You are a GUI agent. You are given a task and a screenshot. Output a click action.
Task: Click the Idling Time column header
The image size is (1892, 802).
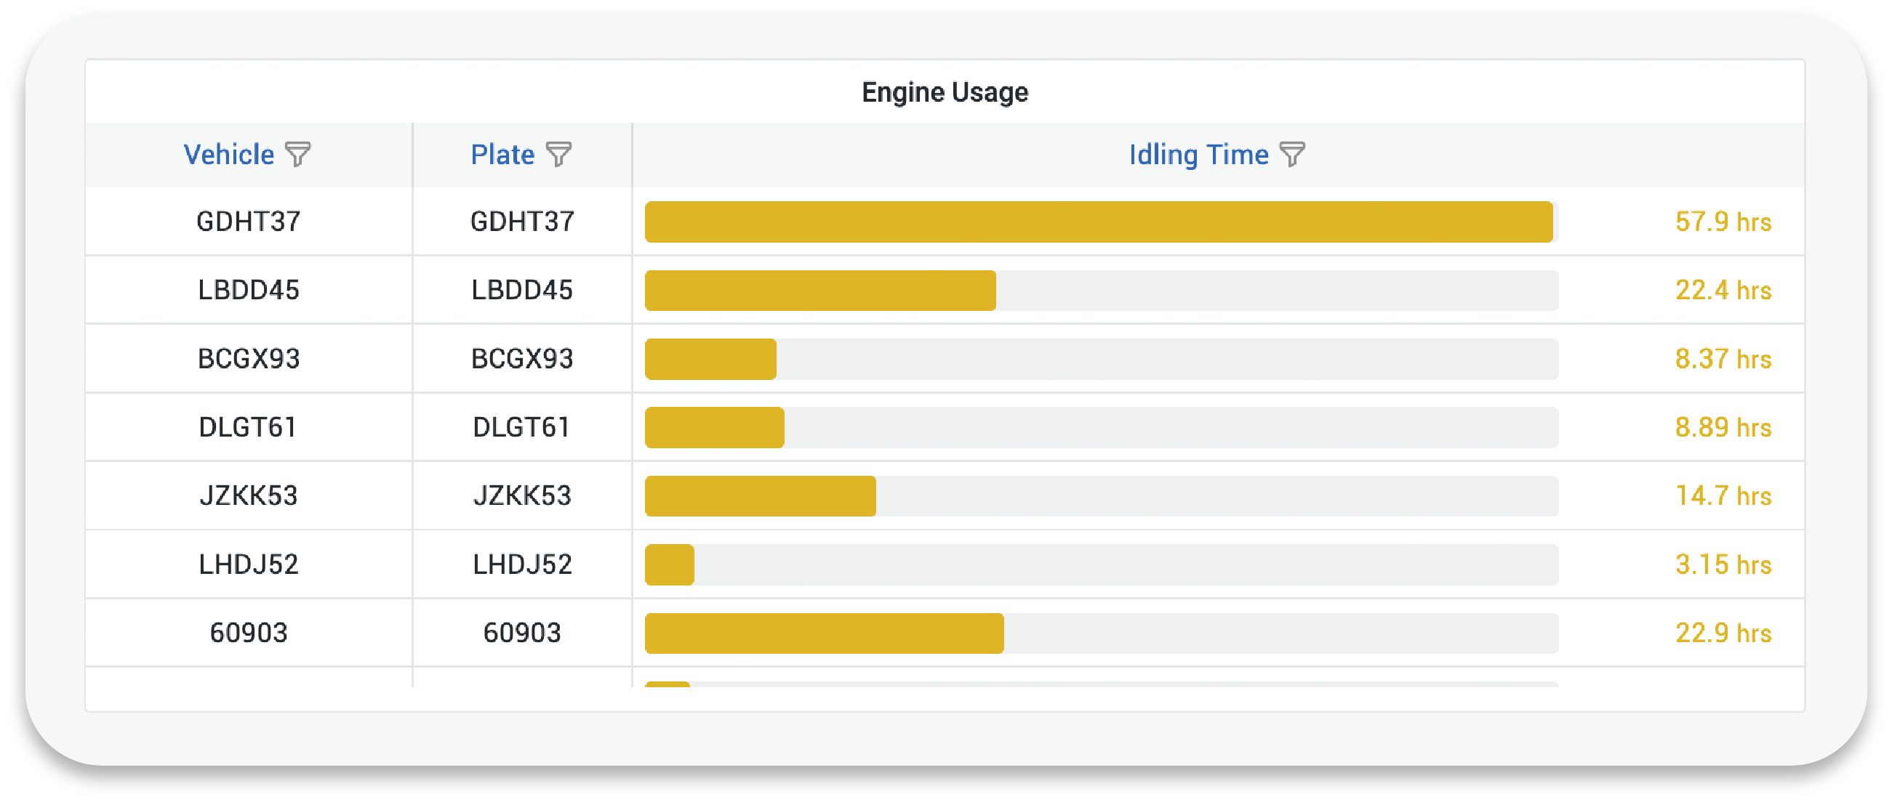coord(1198,155)
